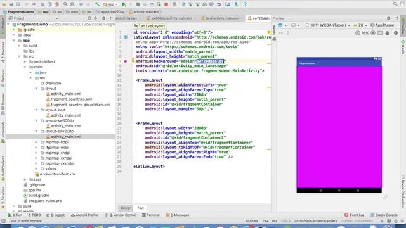Click Git branch multiple-screen-support in status bar
The height and width of the screenshot is (228, 406).
[x=316, y=221]
